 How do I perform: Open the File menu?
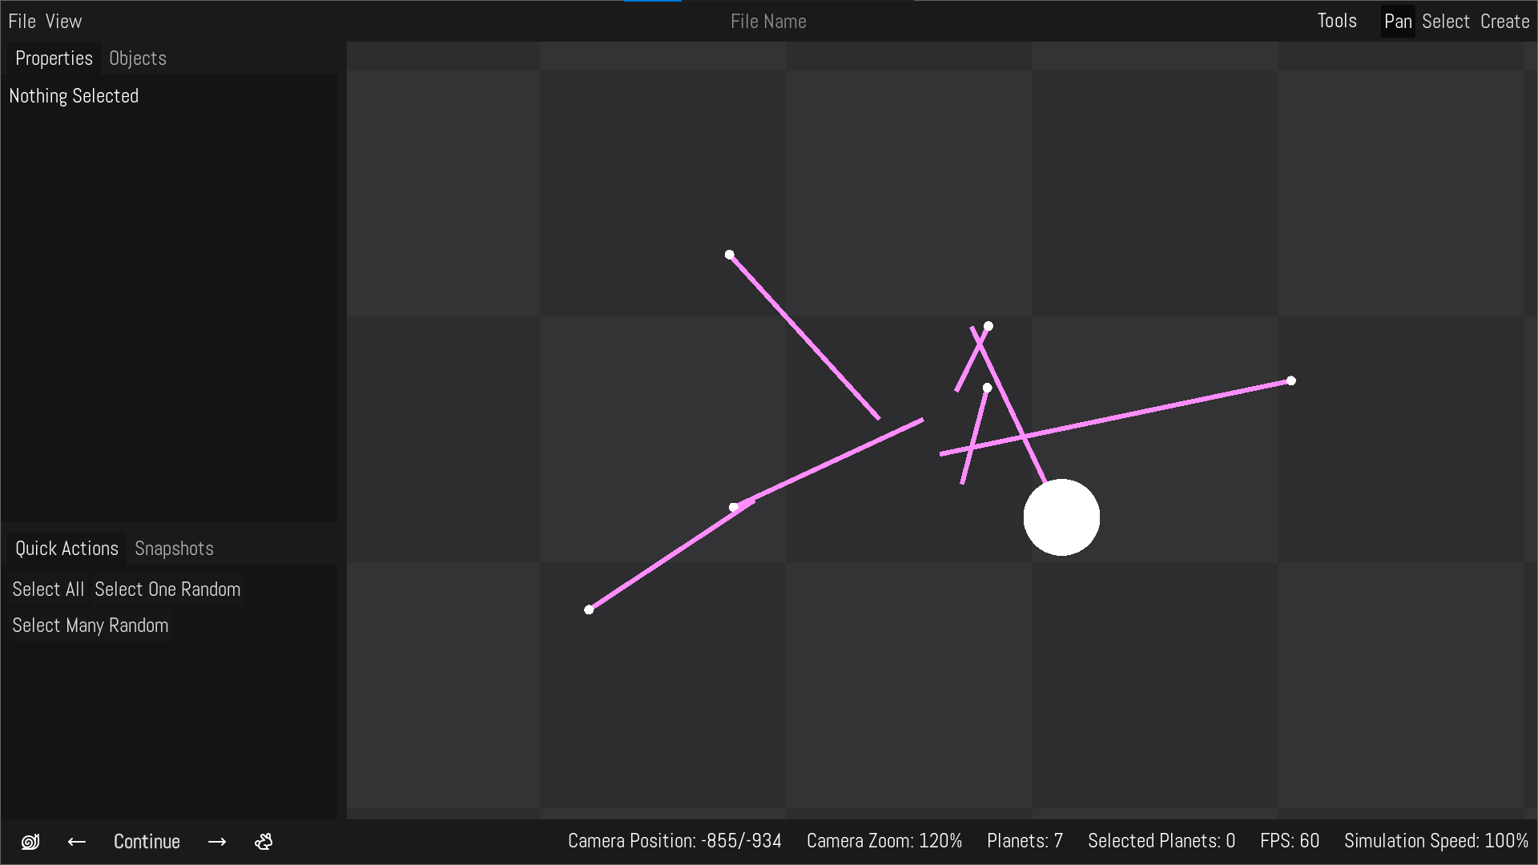[22, 22]
